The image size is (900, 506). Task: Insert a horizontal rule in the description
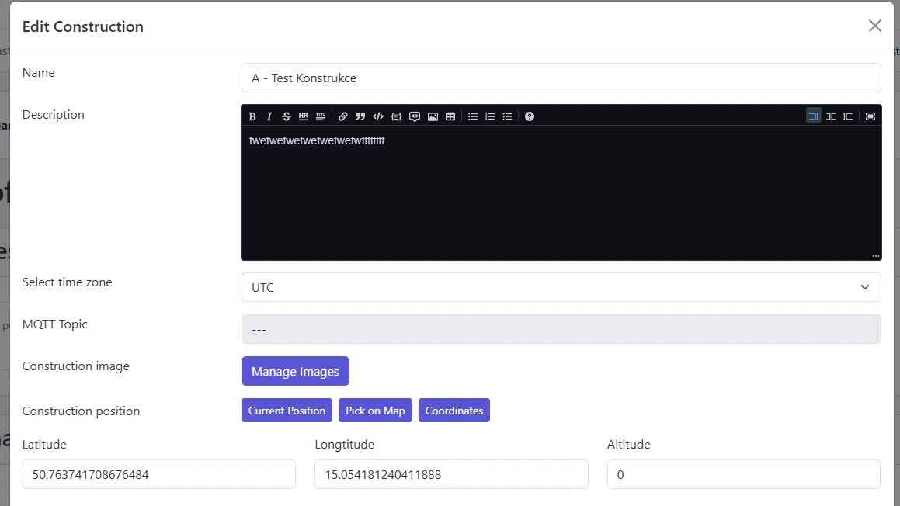pos(303,116)
